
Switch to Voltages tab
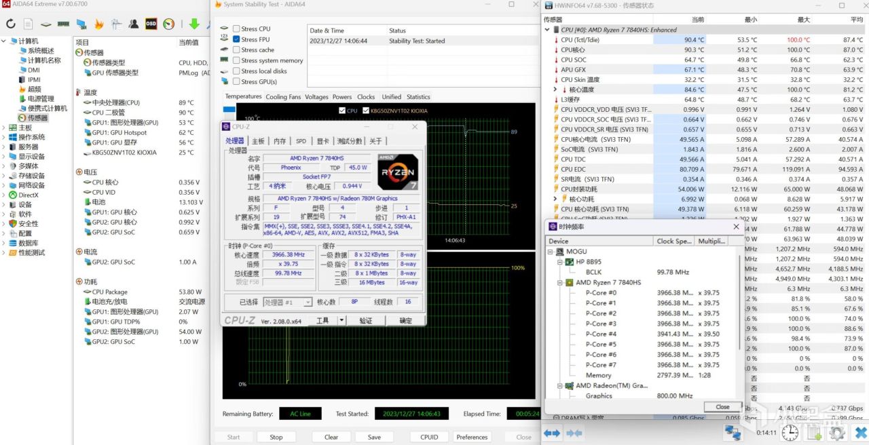pyautogui.click(x=317, y=97)
